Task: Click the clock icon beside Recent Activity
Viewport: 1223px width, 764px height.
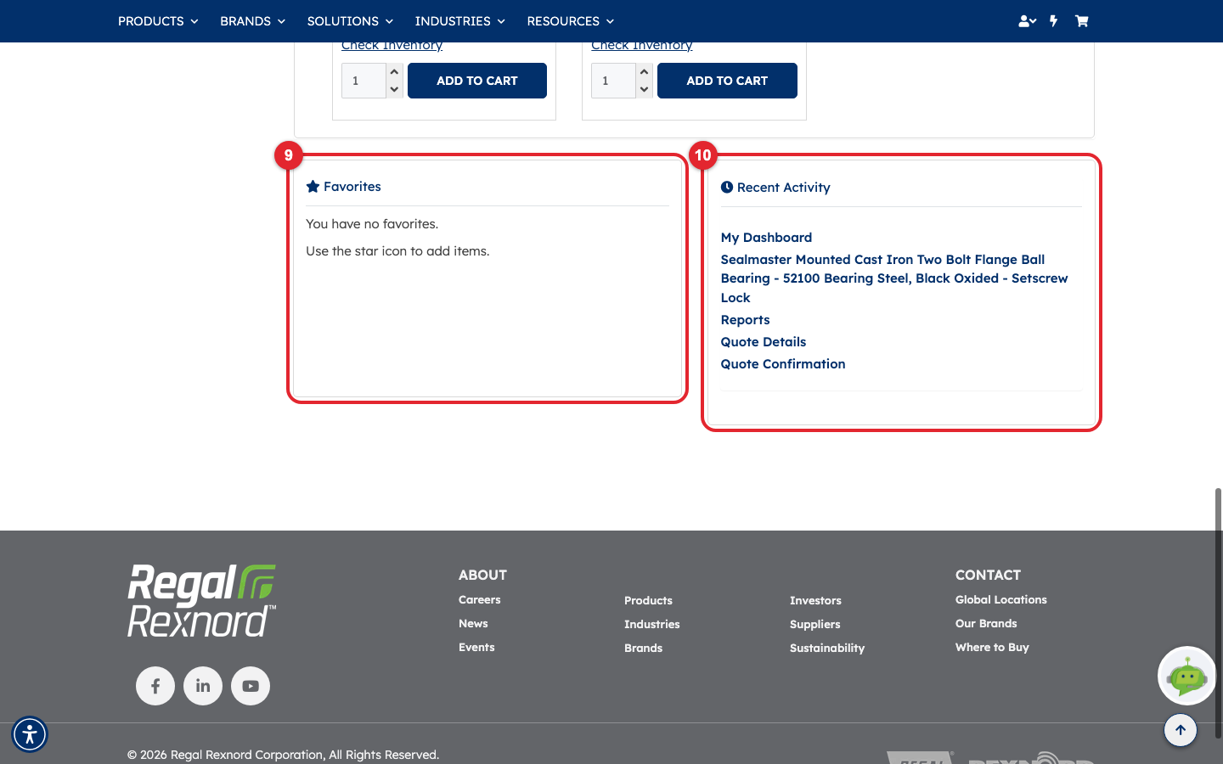Action: pos(727,188)
